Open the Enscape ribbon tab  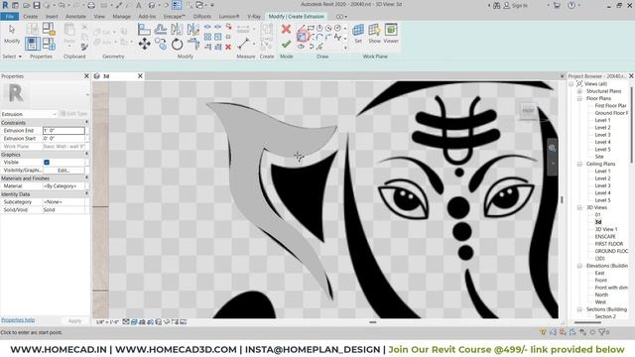pos(175,17)
